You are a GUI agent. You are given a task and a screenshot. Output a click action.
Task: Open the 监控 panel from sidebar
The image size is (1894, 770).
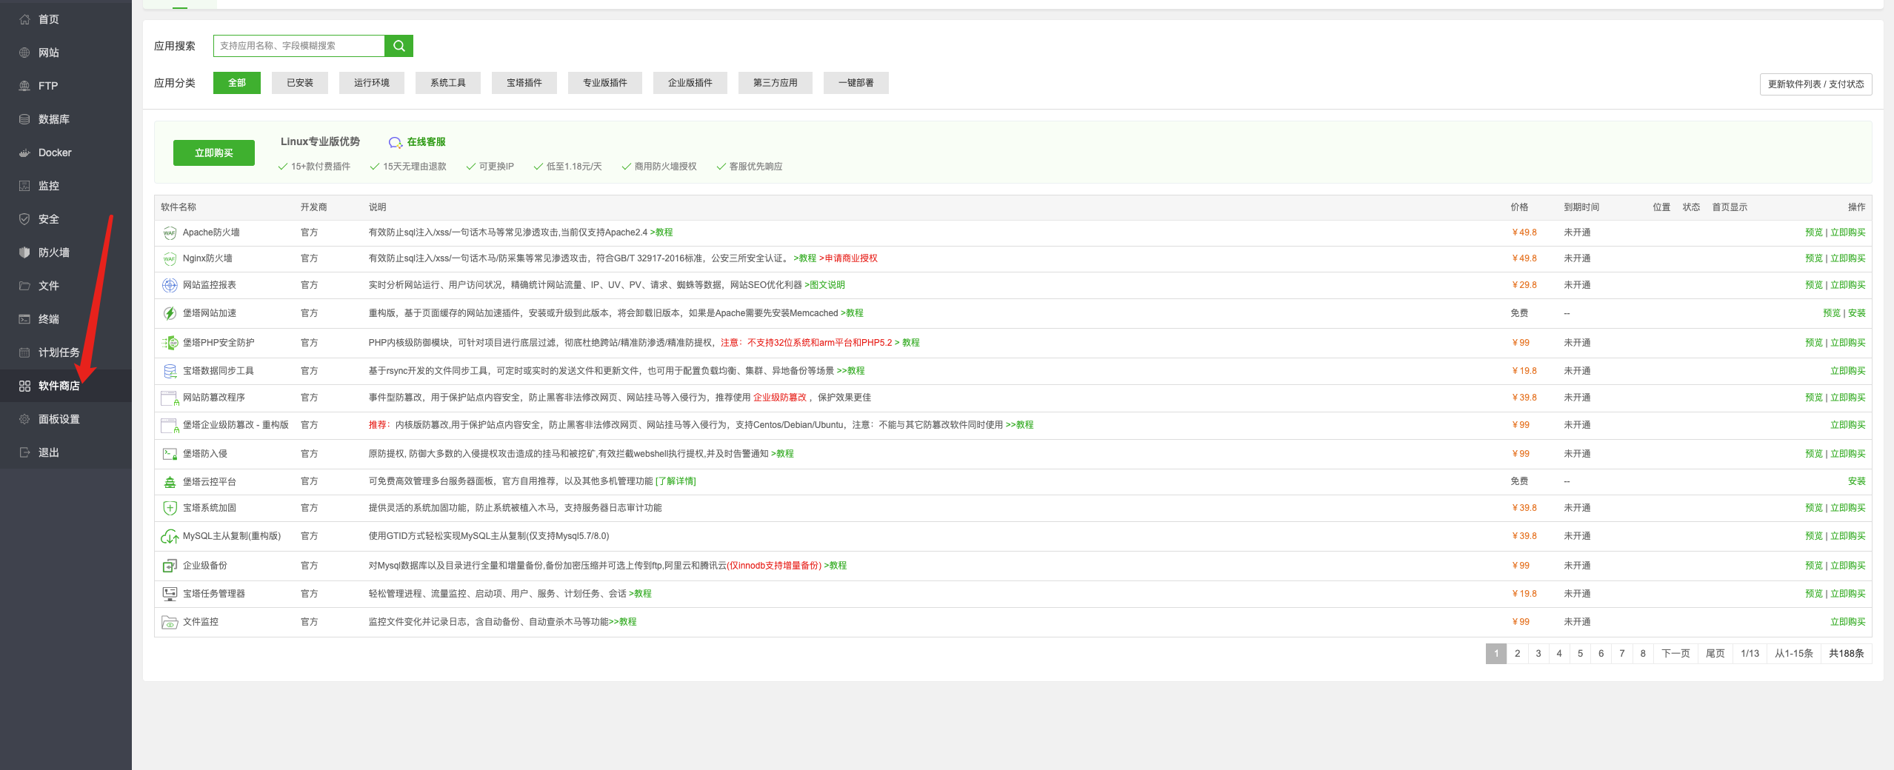tap(48, 185)
